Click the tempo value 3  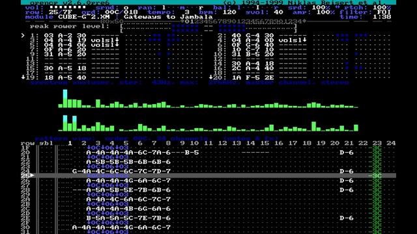187,12
